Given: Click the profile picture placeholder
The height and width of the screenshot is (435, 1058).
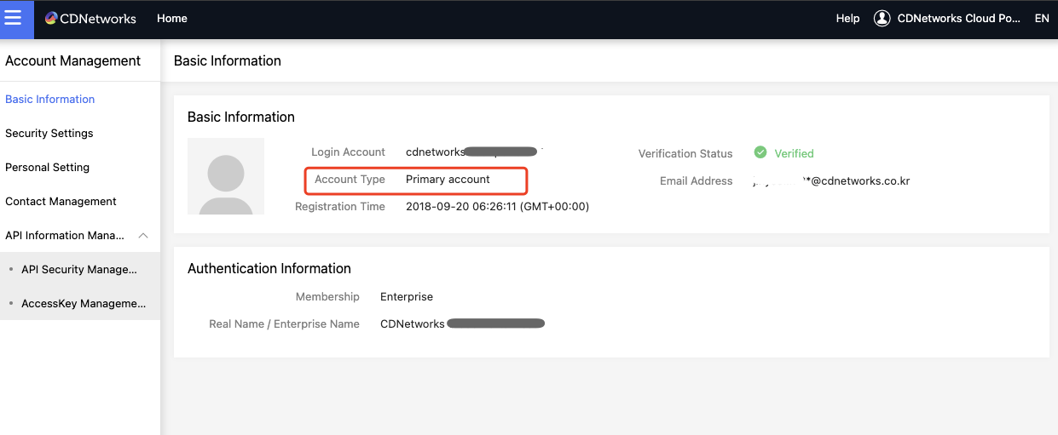Looking at the screenshot, I should coord(226,176).
